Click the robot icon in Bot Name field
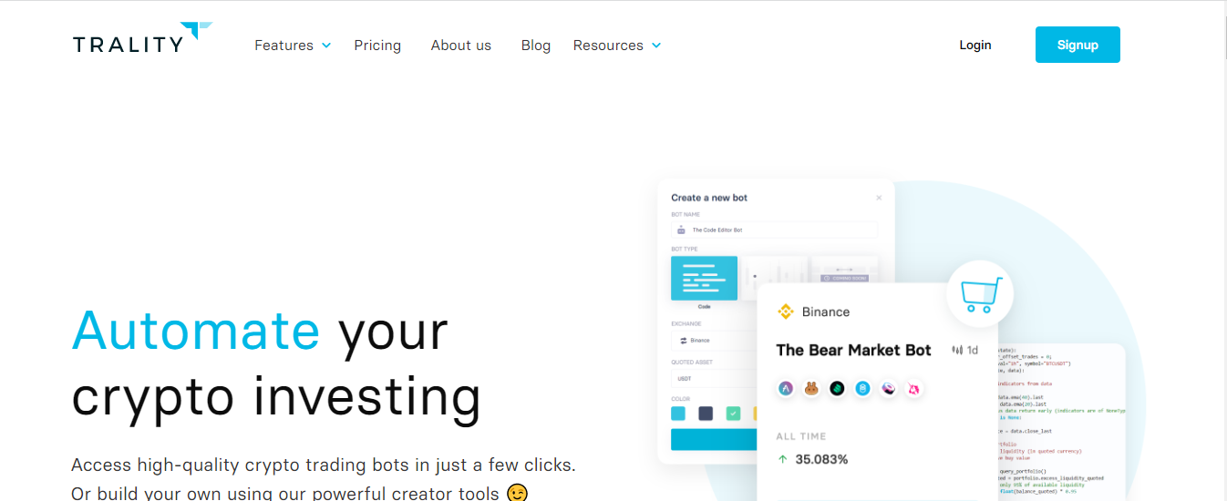The height and width of the screenshot is (501, 1227). [681, 230]
